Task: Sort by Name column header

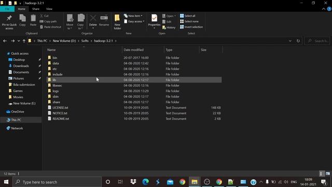Action: tap(51, 50)
